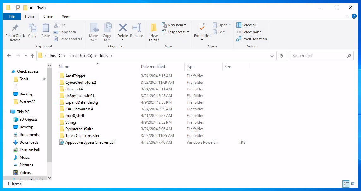Pin the folder to Quick access

coord(15,33)
